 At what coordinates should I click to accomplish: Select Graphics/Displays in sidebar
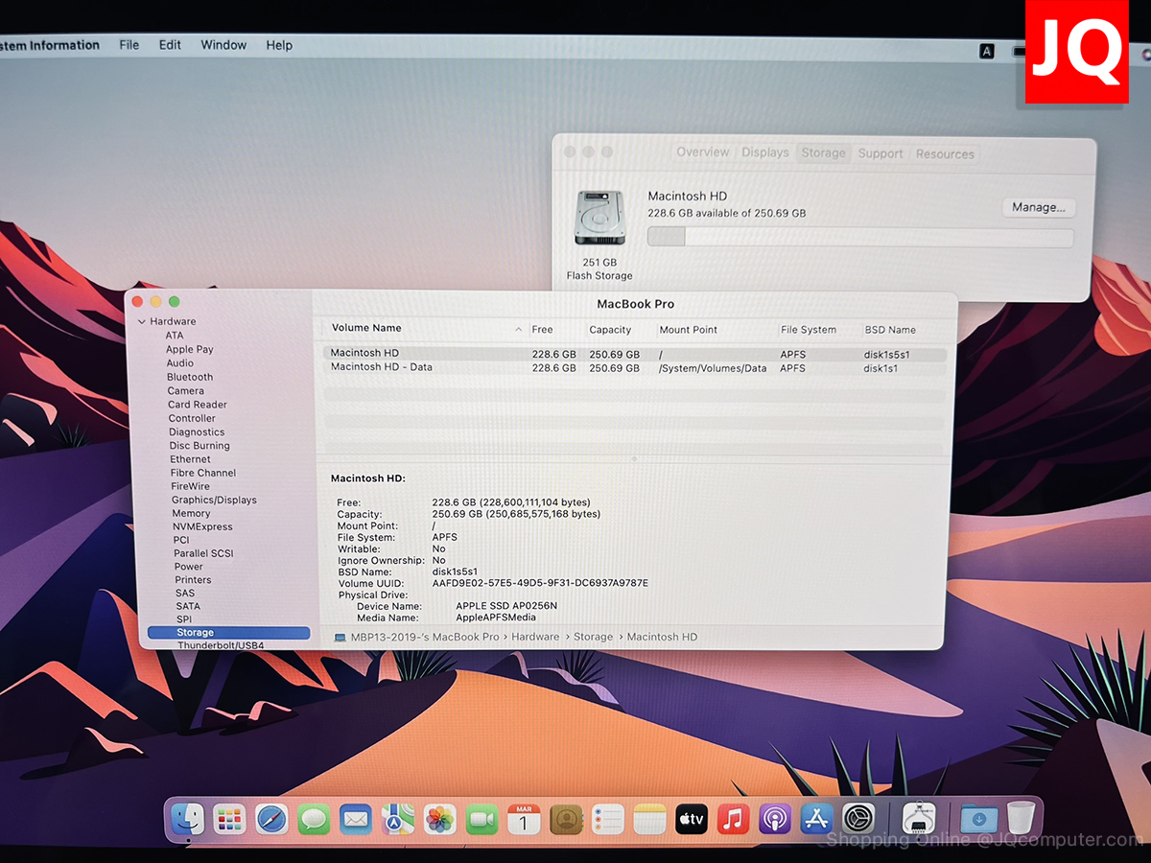214,500
